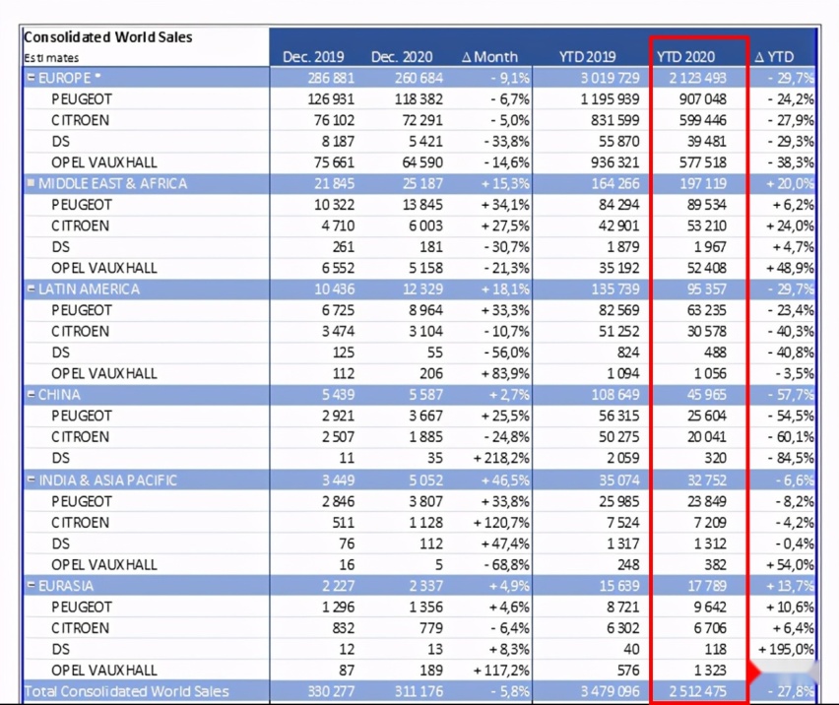
Task: Select Latin America YTD 2020 total 95 357
Action: 707,288
